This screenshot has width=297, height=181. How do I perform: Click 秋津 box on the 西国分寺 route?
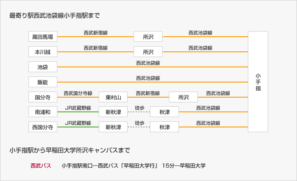(164, 127)
